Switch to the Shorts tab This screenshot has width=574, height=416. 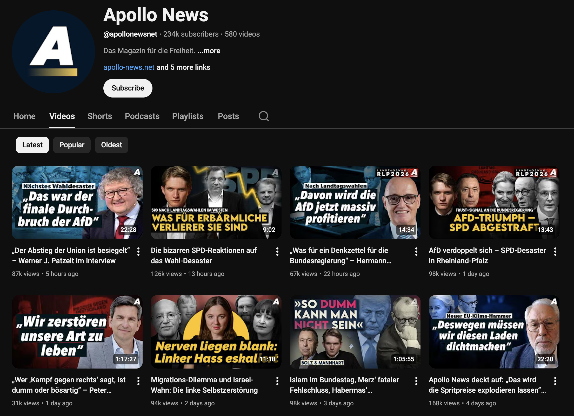click(100, 116)
